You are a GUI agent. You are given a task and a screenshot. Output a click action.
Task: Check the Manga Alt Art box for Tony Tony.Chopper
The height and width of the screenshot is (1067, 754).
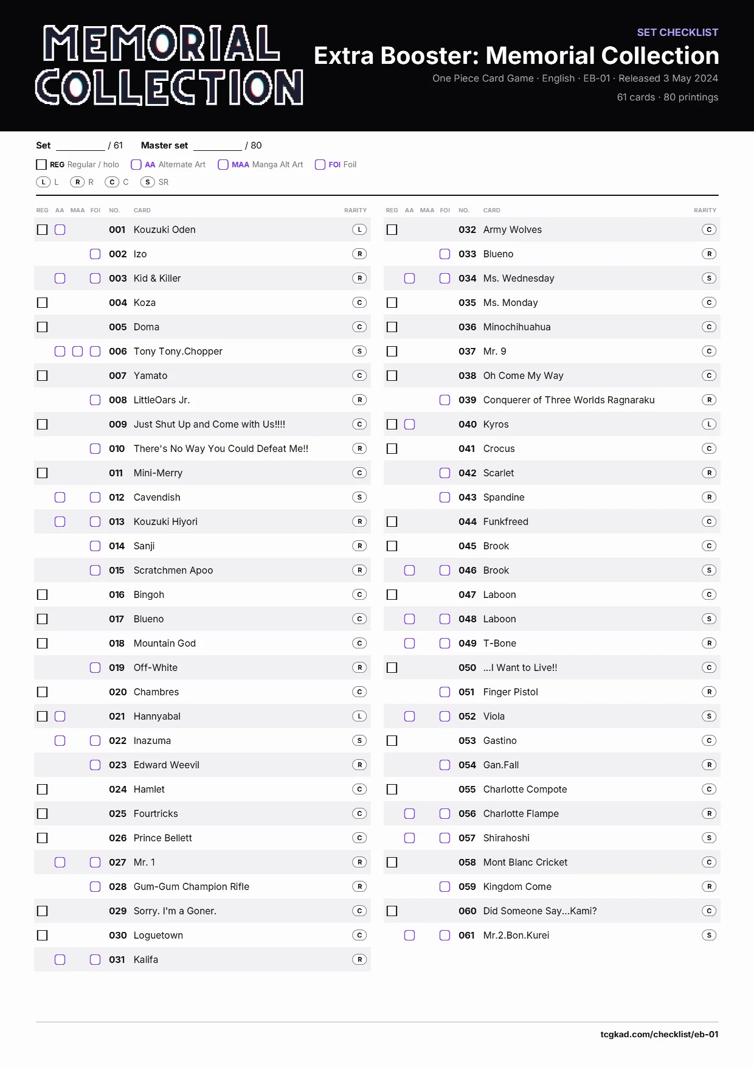pyautogui.click(x=77, y=351)
